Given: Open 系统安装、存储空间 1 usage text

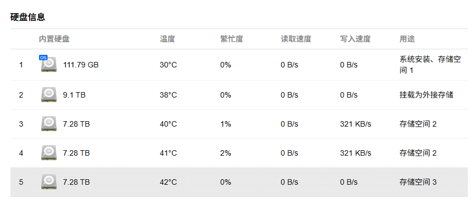Looking at the screenshot, I should click(430, 65).
